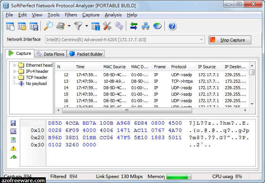Click hex value B96D at offset 0x20

[55, 138]
